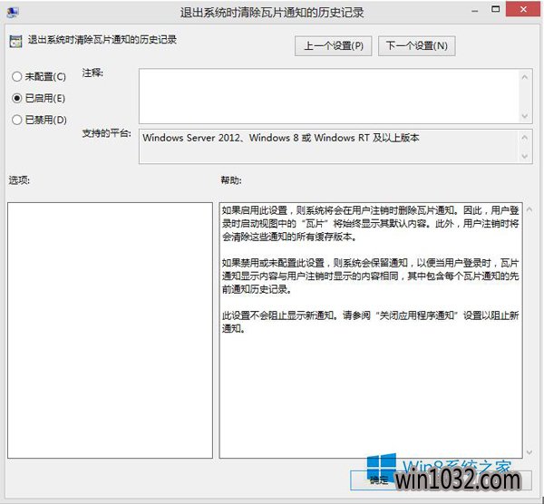Select the 未配置(C) radio option
This screenshot has height=504, width=544.
click(16, 76)
